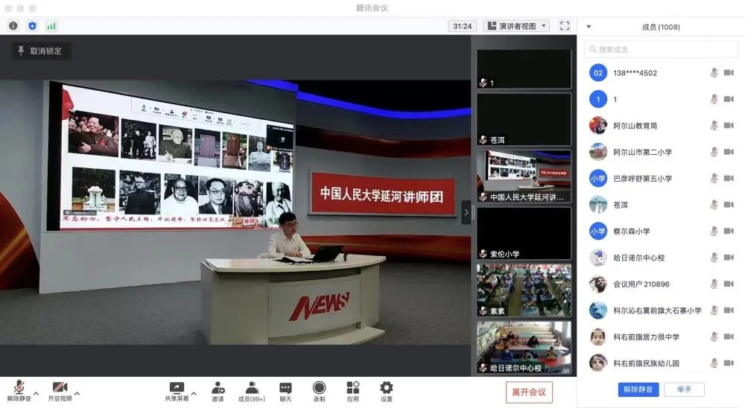Open share screen (共享屏幕)

[x=177, y=392]
